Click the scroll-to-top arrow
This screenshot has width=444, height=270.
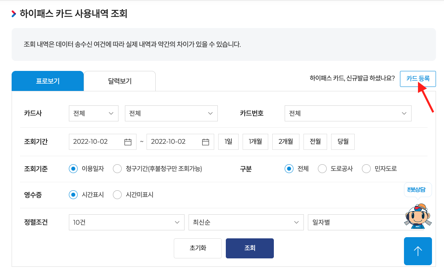418,251
